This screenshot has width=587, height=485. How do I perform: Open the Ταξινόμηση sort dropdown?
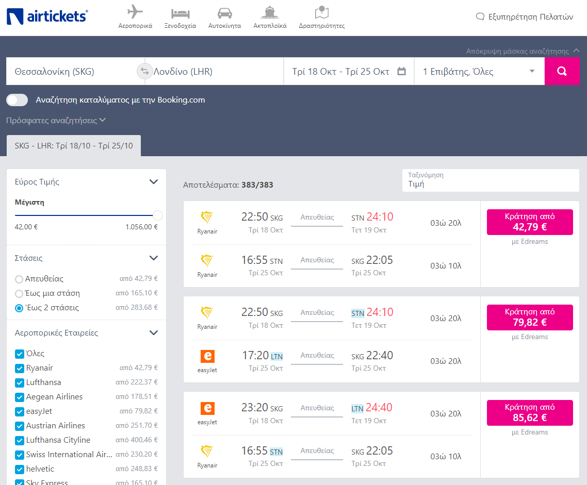click(491, 180)
